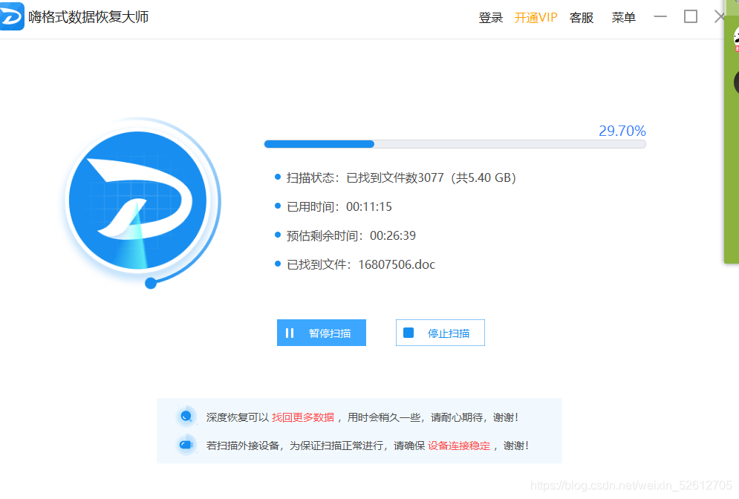Click red text 设备连接稳定
Image resolution: width=739 pixels, height=499 pixels.
pos(459,446)
